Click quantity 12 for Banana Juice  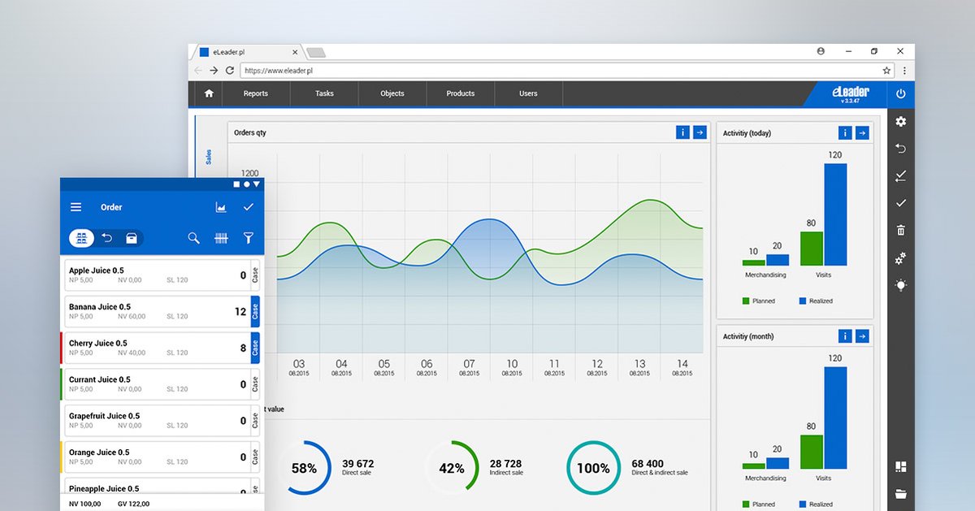(x=240, y=312)
